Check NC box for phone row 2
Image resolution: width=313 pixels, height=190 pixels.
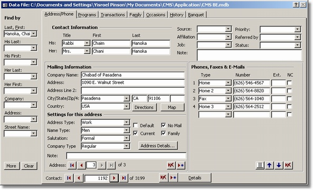pos(289,91)
